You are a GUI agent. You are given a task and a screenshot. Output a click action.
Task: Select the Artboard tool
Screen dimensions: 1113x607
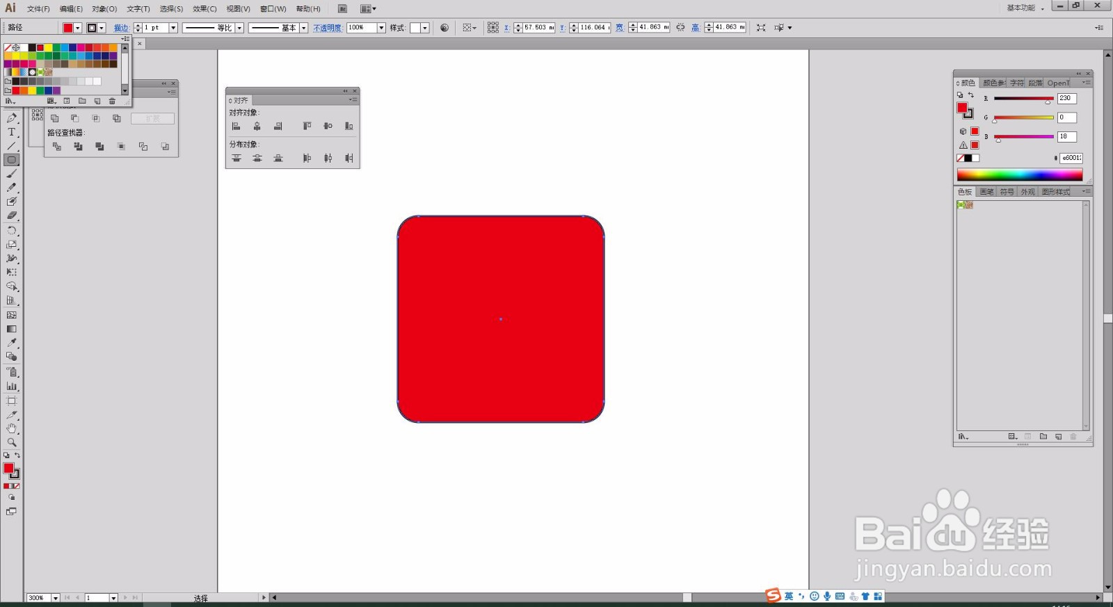tap(12, 400)
